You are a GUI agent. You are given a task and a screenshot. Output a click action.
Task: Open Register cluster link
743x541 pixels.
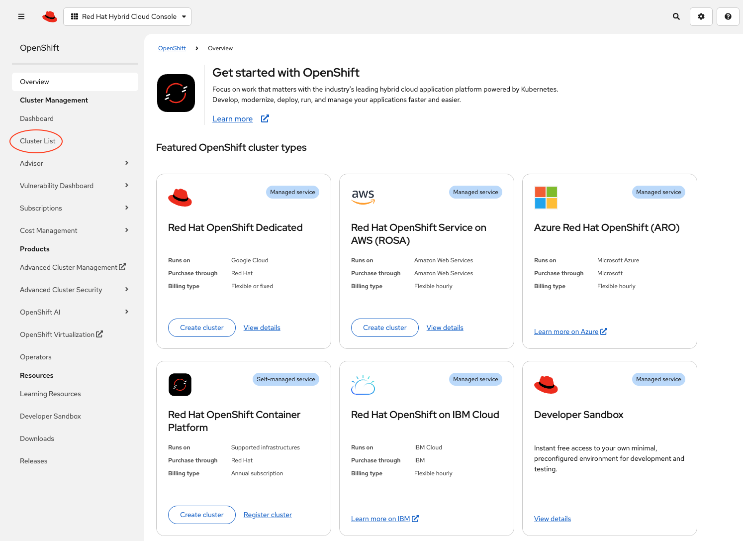click(x=268, y=515)
